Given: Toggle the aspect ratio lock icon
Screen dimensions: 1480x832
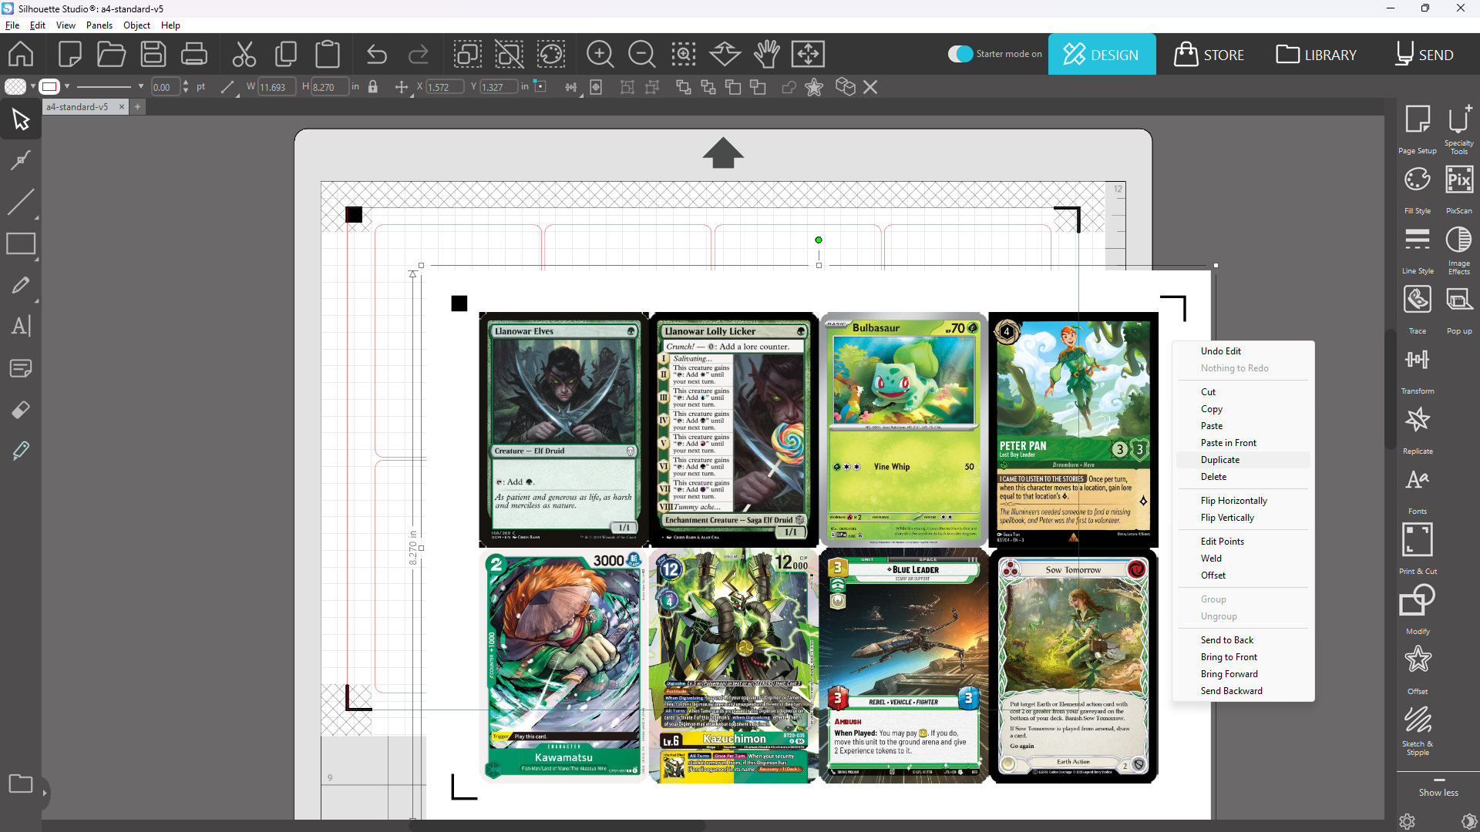Looking at the screenshot, I should click(x=373, y=87).
